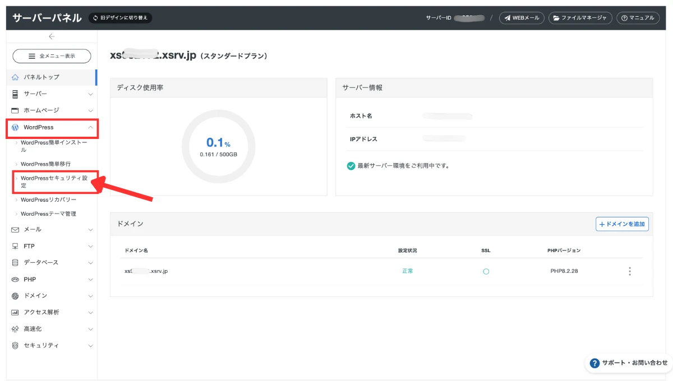This screenshot has width=673, height=381.
Task: Click the refresh icon in 旧デザインに切り替え
Action: (95, 18)
